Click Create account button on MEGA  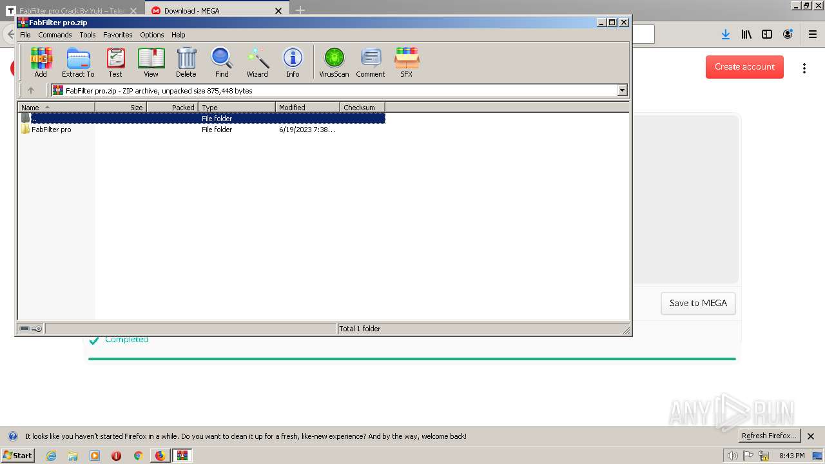(744, 67)
